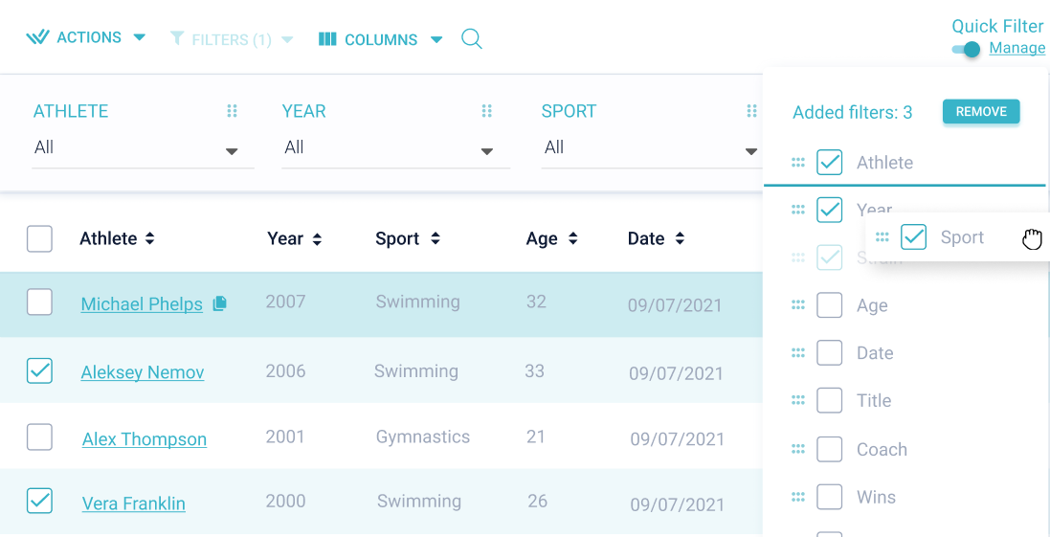Click the sort arrows on Athlete column
This screenshot has width=1050, height=537.
(150, 238)
